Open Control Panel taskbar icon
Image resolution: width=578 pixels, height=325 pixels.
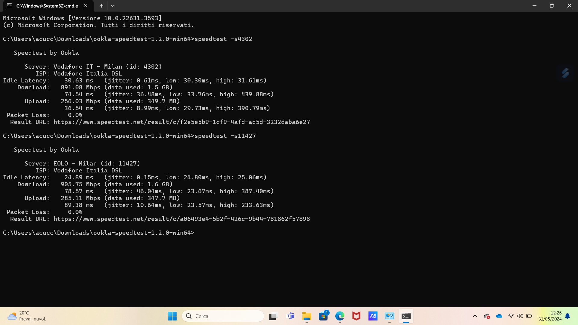390,316
